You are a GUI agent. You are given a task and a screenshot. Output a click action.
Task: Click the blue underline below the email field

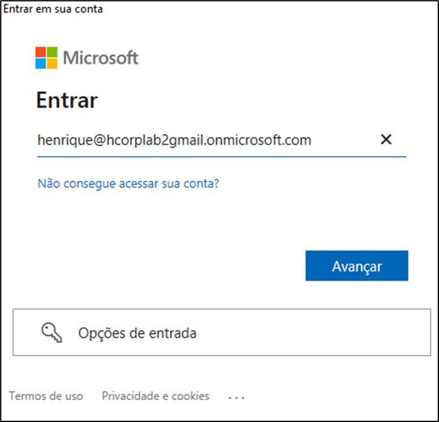(222, 156)
